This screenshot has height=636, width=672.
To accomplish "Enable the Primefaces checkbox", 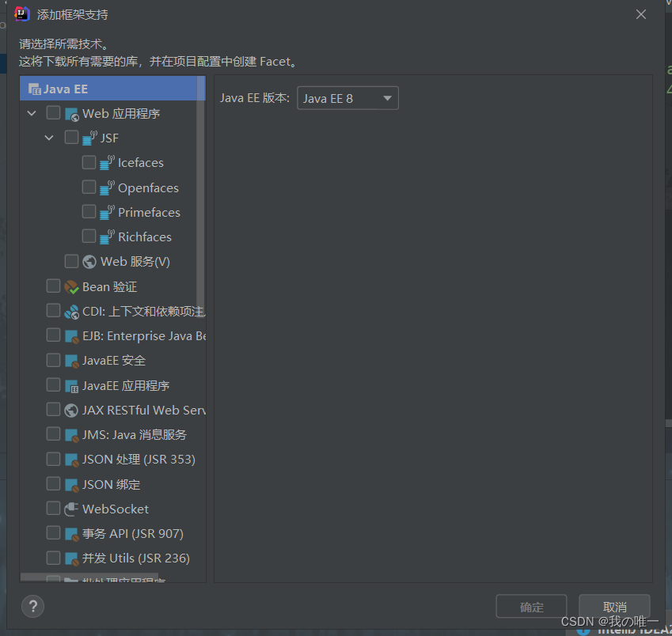I will (89, 211).
